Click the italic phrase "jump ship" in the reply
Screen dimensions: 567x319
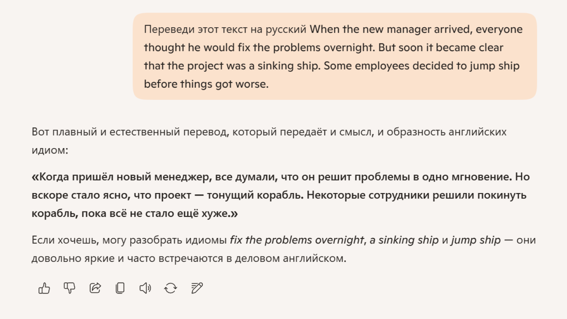click(x=476, y=240)
